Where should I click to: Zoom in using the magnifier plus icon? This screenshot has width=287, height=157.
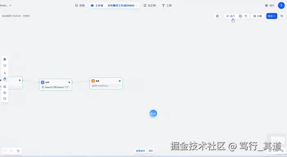click(x=282, y=151)
